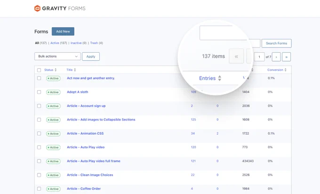Sort by Status column
This screenshot has height=194, width=320.
pyautogui.click(x=50, y=70)
